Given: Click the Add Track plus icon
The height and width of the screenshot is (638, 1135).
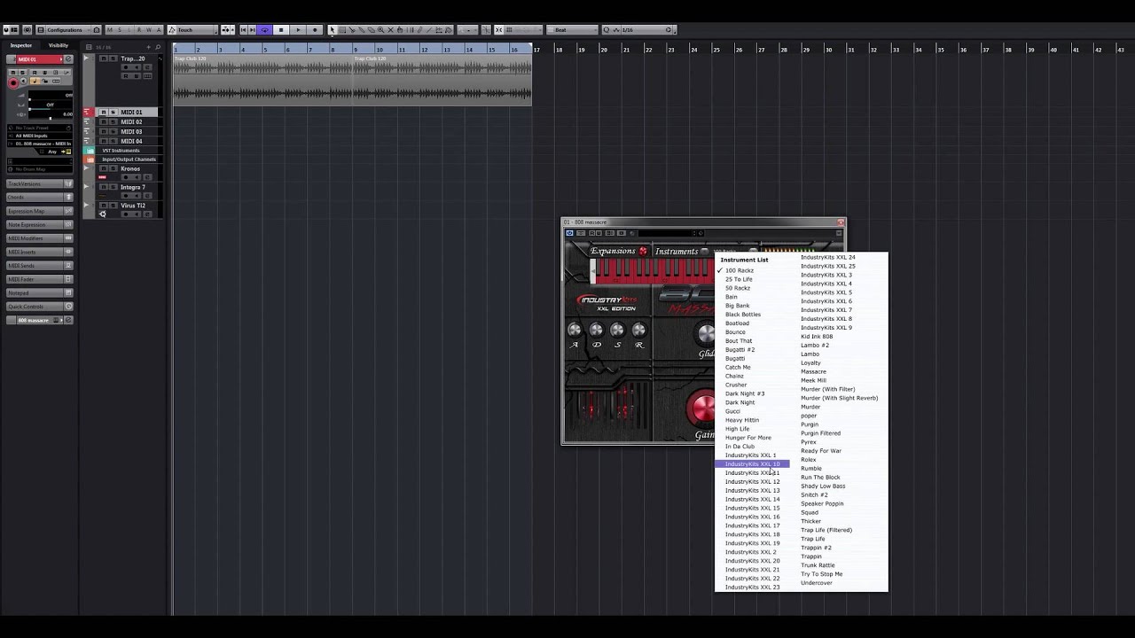Looking at the screenshot, I should 148,47.
